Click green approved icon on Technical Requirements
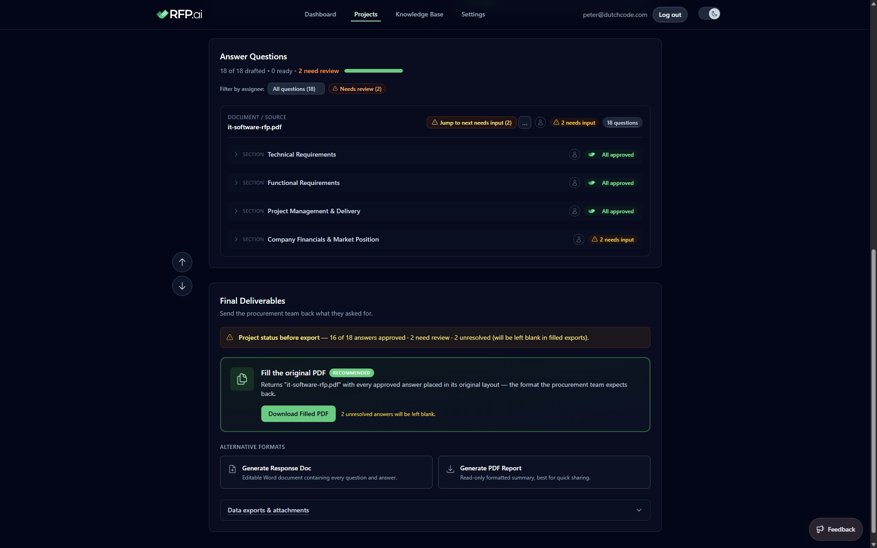Screen dimensions: 877x548 pyautogui.click(x=592, y=154)
